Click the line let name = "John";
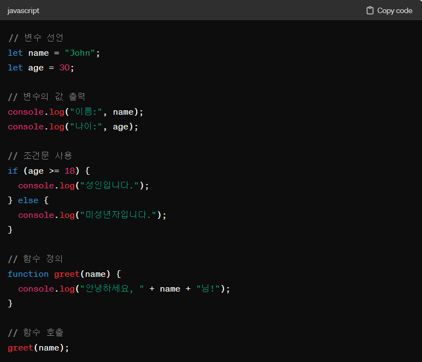 point(54,53)
